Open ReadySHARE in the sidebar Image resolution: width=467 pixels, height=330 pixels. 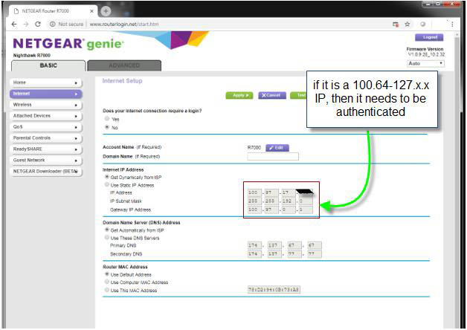coord(46,149)
